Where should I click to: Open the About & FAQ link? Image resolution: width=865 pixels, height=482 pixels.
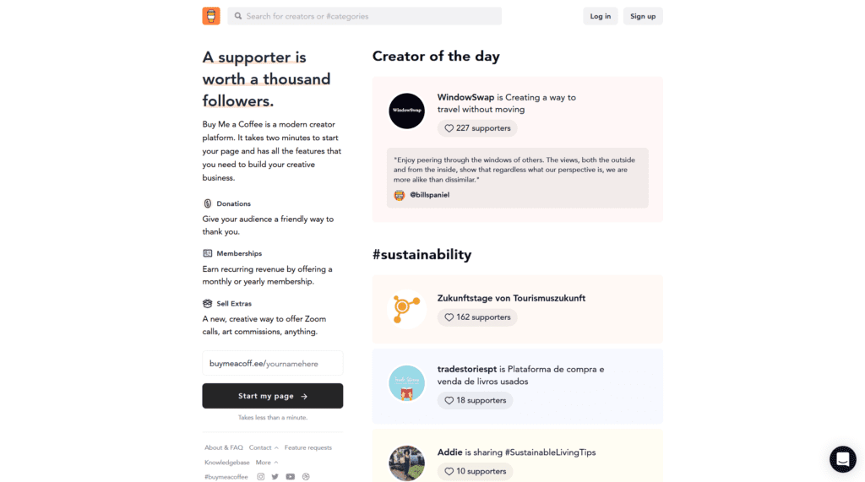coord(223,447)
